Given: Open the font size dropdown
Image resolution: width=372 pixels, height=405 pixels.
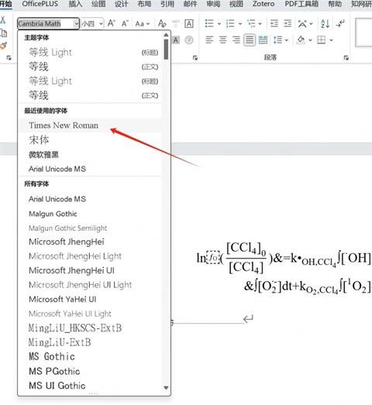Looking at the screenshot, I should click(101, 24).
